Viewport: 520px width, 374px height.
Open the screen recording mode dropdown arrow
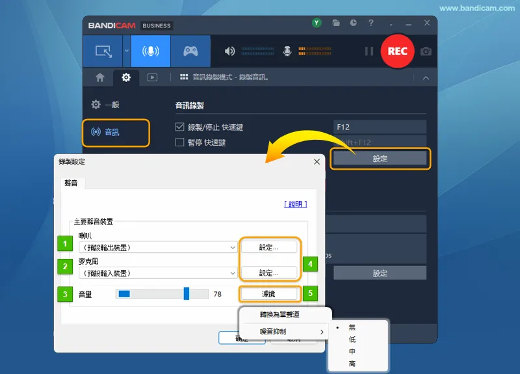(127, 51)
